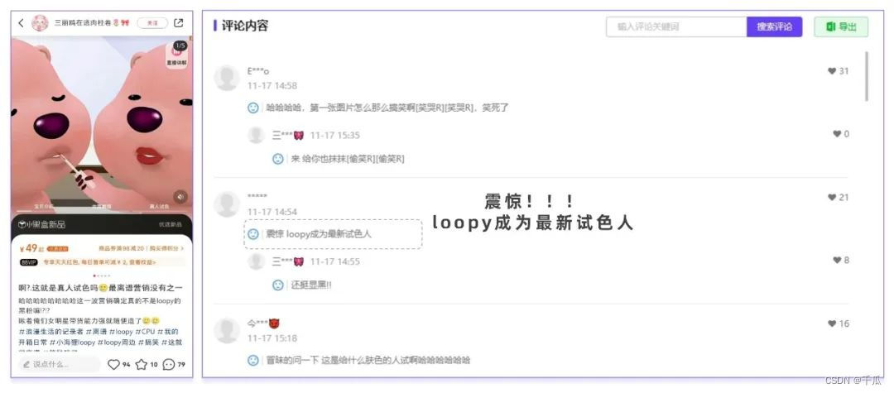
Task: Tap the star favorite icon with 10
Action: 142,365
